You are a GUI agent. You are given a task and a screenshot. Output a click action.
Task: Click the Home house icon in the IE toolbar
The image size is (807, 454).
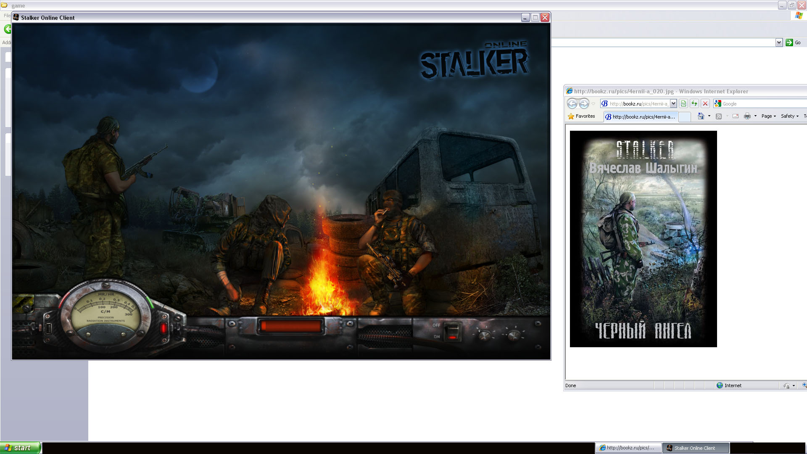tap(701, 116)
